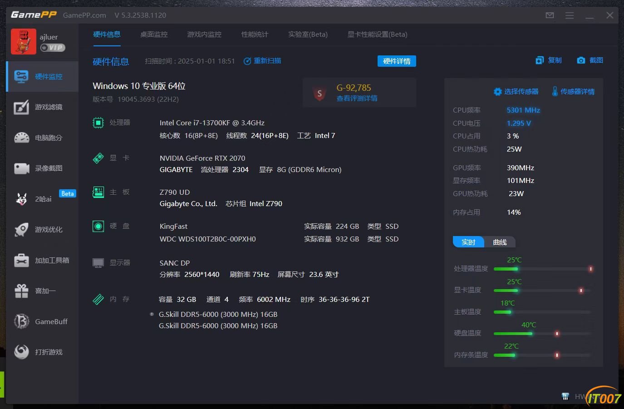Click the 显卡温度 temperature bar
This screenshot has width=624, height=409.
543,290
